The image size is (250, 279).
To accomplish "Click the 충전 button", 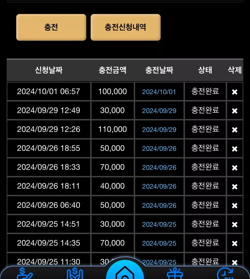I will click(51, 27).
